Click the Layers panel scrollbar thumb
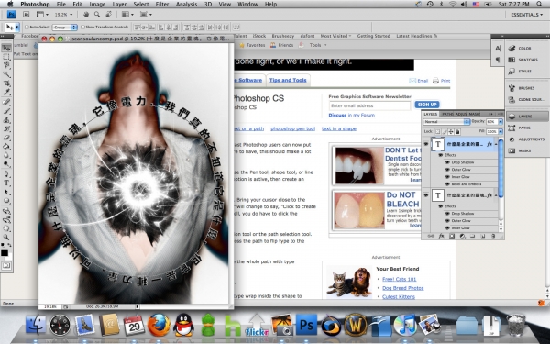Image resolution: width=550 pixels, height=344 pixels. 500,168
